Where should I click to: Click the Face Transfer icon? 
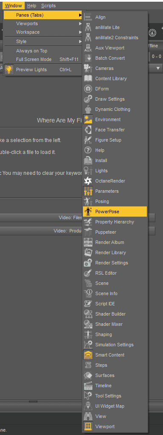pos(88,130)
